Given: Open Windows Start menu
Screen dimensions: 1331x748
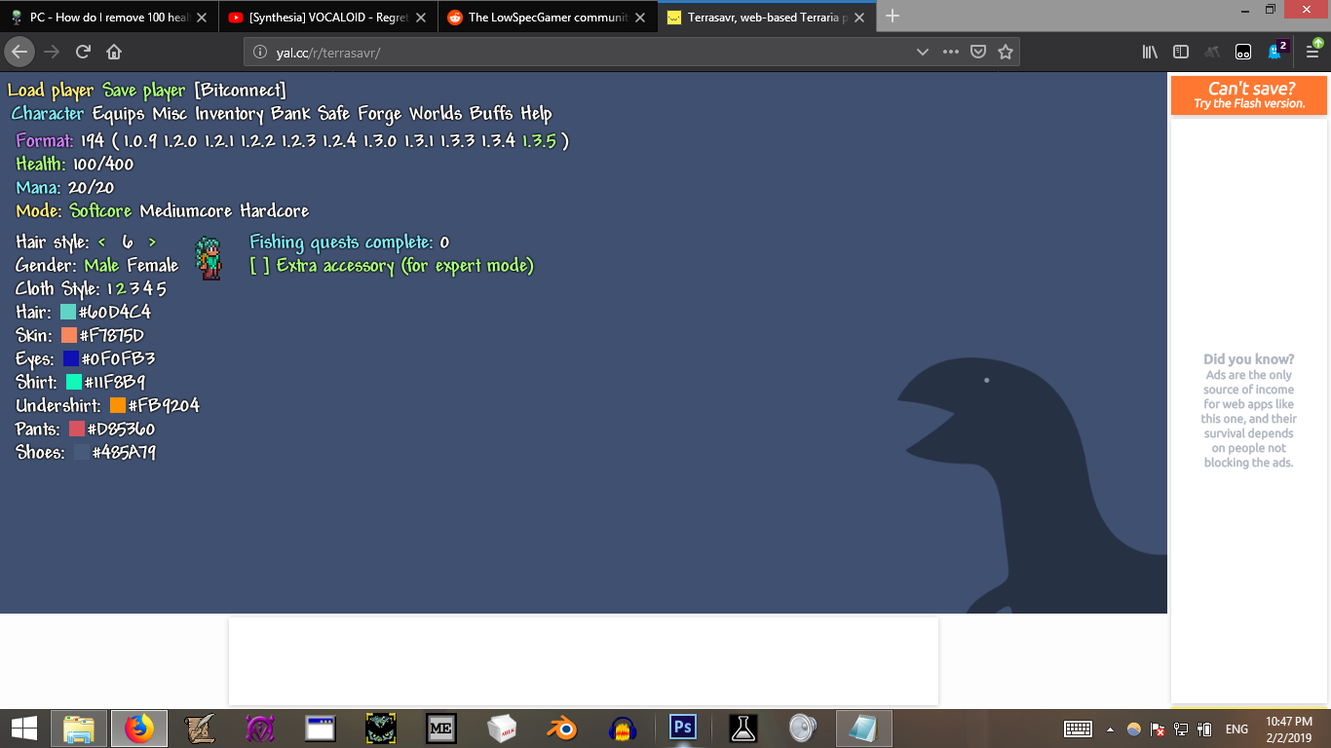Looking at the screenshot, I should pyautogui.click(x=24, y=728).
